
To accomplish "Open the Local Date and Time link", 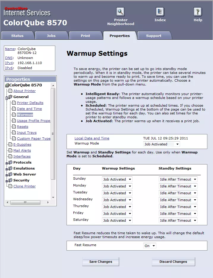I will (x=92, y=138).
